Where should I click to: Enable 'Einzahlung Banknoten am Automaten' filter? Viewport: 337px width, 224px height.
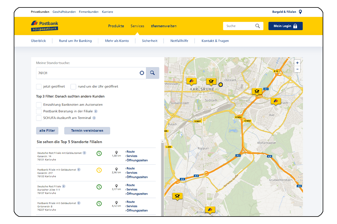39,105
